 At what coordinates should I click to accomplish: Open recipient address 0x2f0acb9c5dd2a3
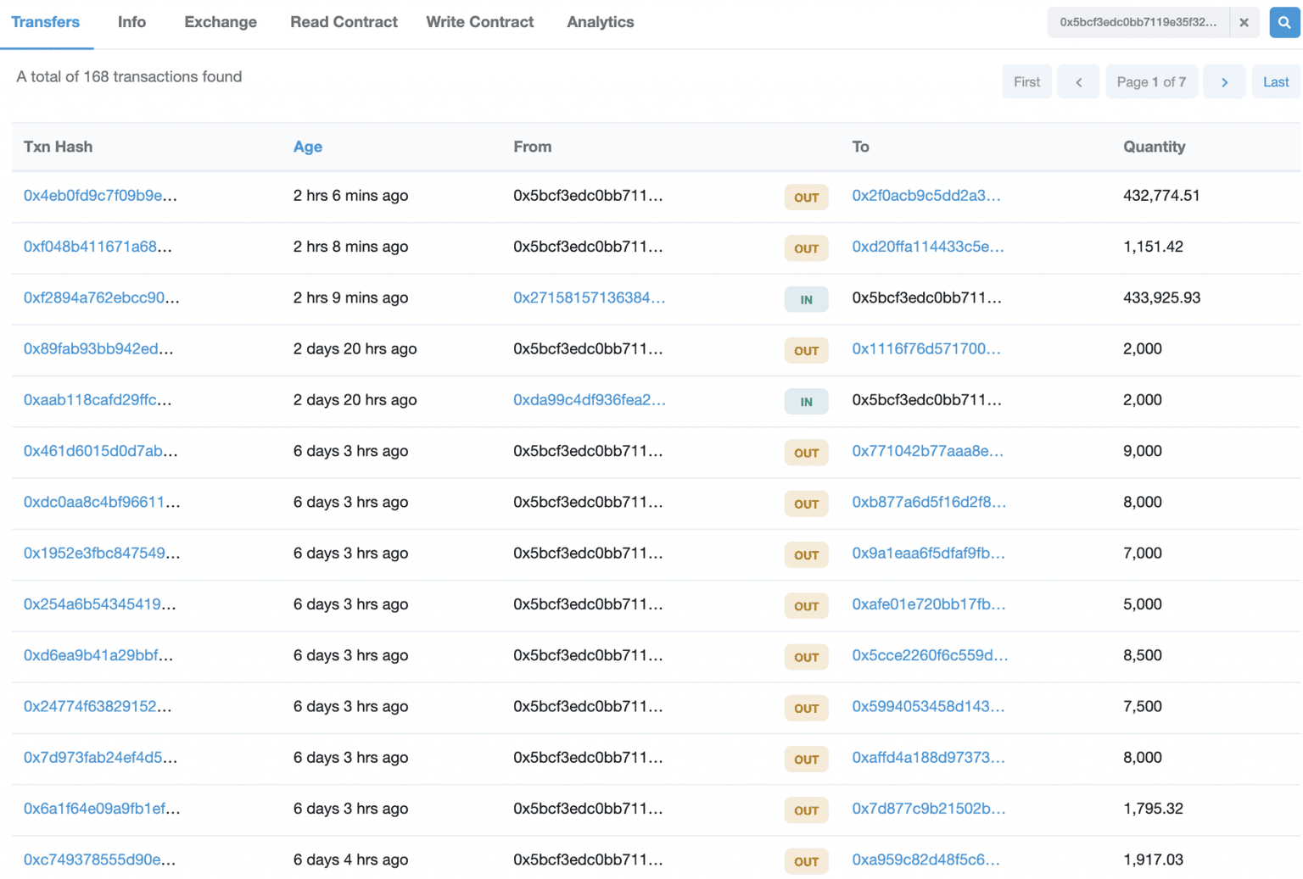tap(926, 196)
